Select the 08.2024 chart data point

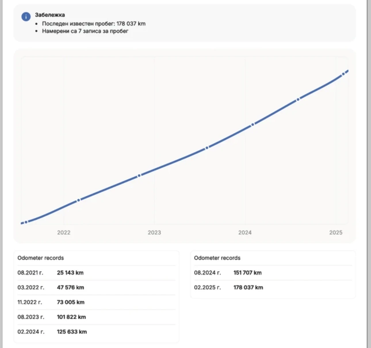298,99
